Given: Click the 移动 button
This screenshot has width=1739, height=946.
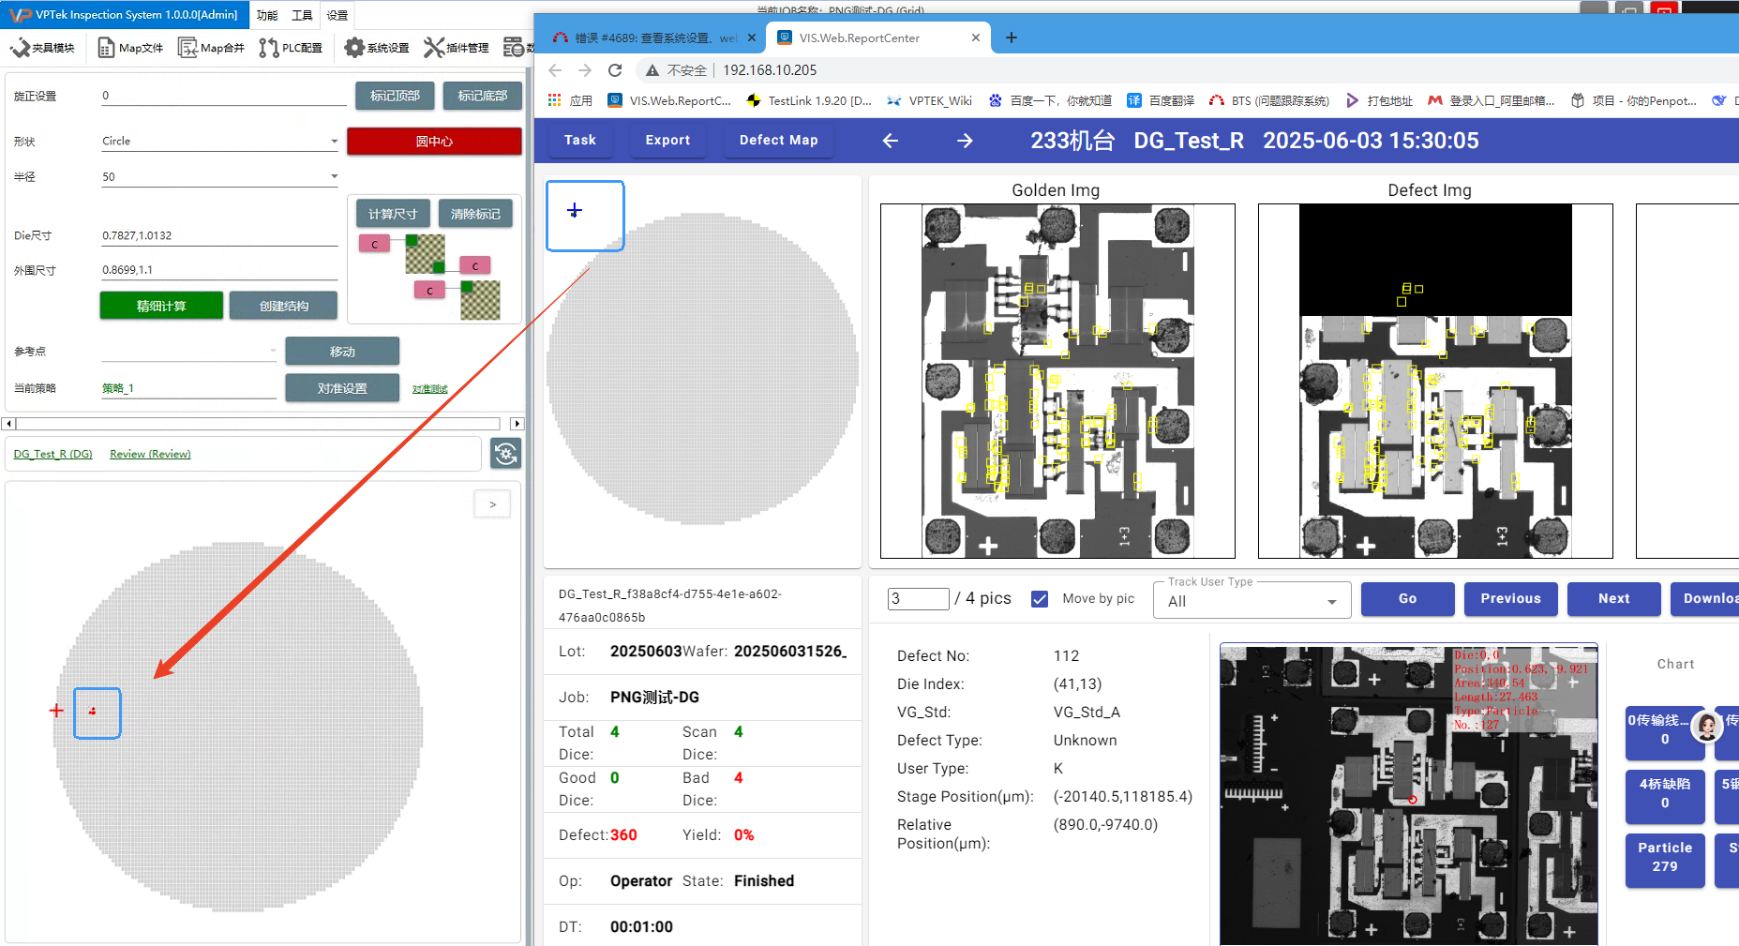Looking at the screenshot, I should pos(342,352).
